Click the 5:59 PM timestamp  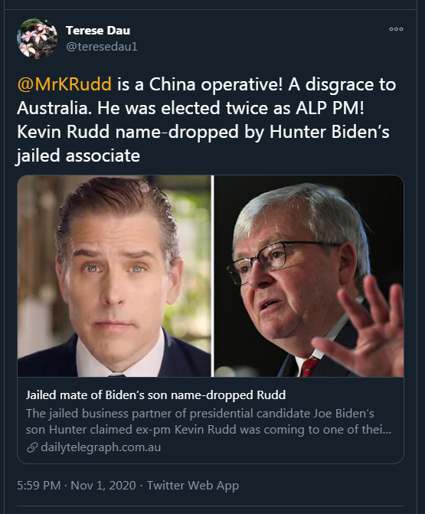click(x=38, y=485)
